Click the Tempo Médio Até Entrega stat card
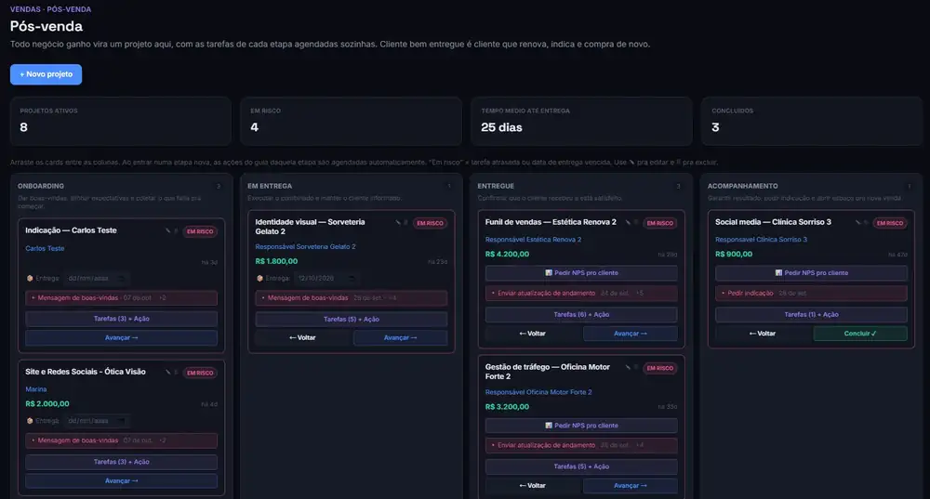The image size is (930, 499). [581, 121]
